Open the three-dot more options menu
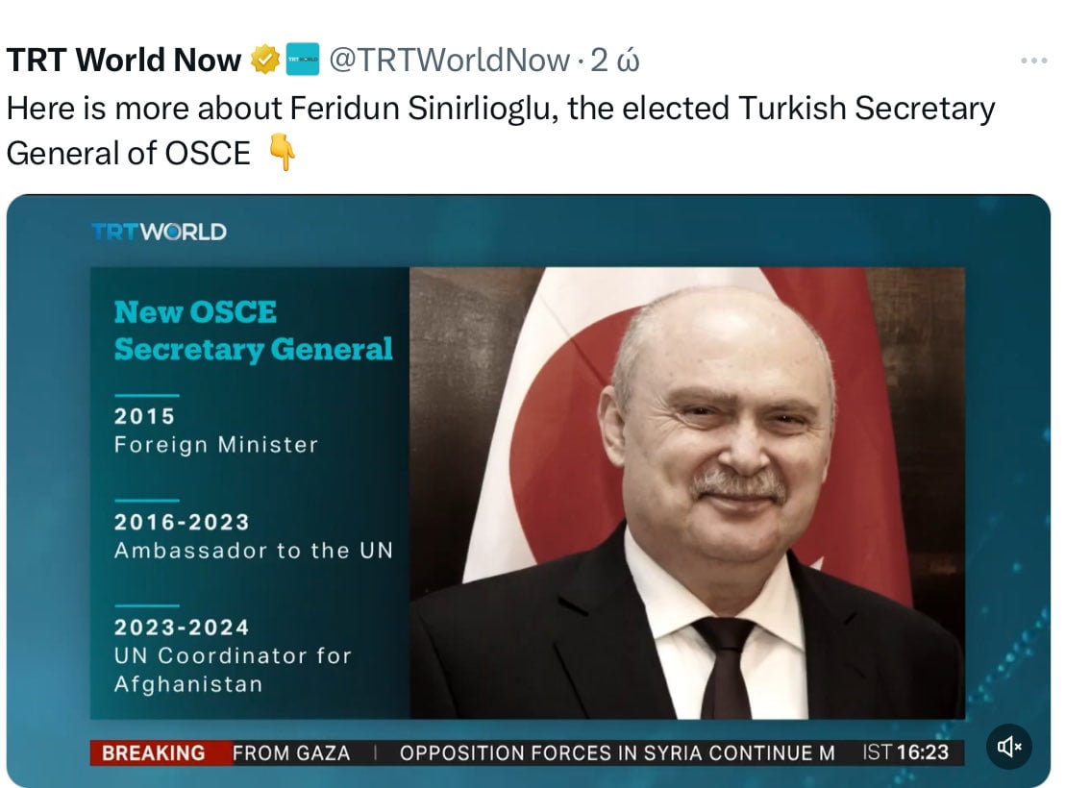1066x788 pixels. coord(1033,61)
